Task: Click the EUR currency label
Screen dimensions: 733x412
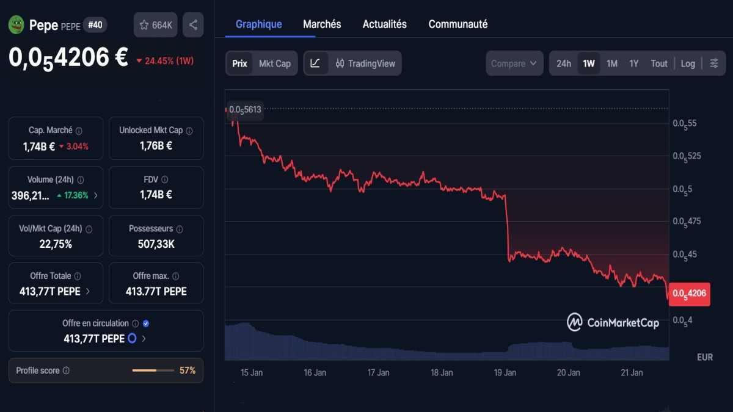Action: [705, 357]
